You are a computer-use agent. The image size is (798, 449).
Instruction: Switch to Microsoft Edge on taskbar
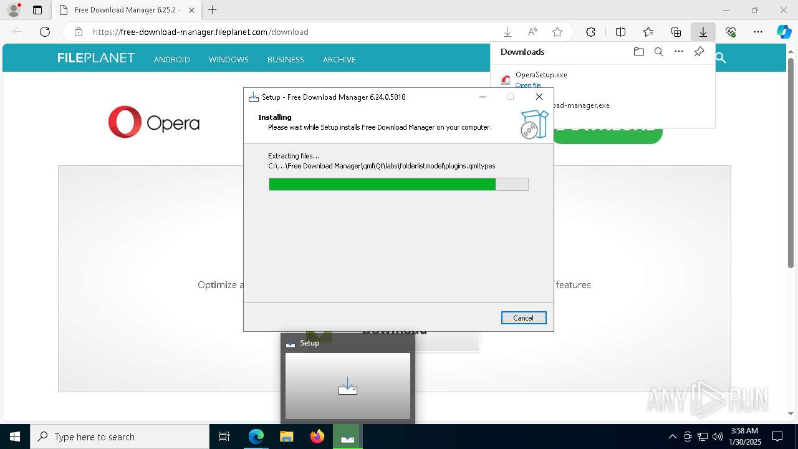coord(256,437)
